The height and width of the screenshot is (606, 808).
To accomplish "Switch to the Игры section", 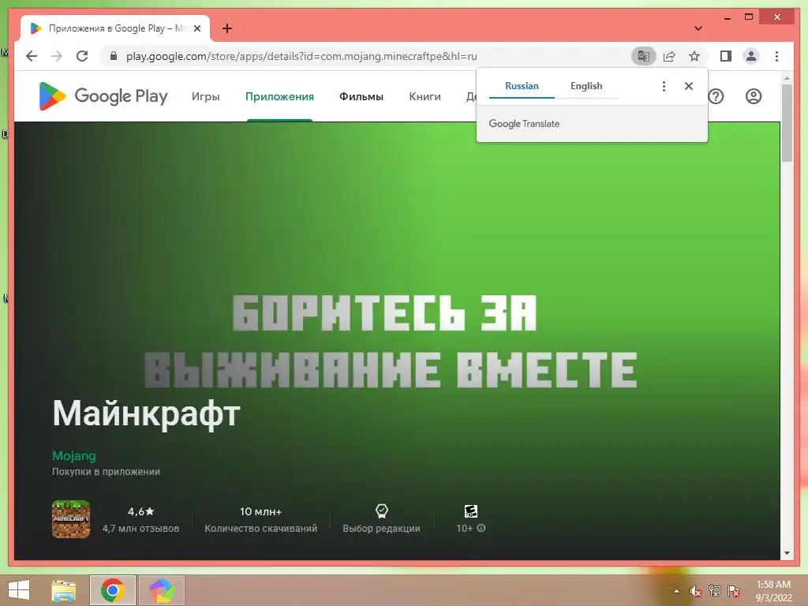I will pos(206,96).
